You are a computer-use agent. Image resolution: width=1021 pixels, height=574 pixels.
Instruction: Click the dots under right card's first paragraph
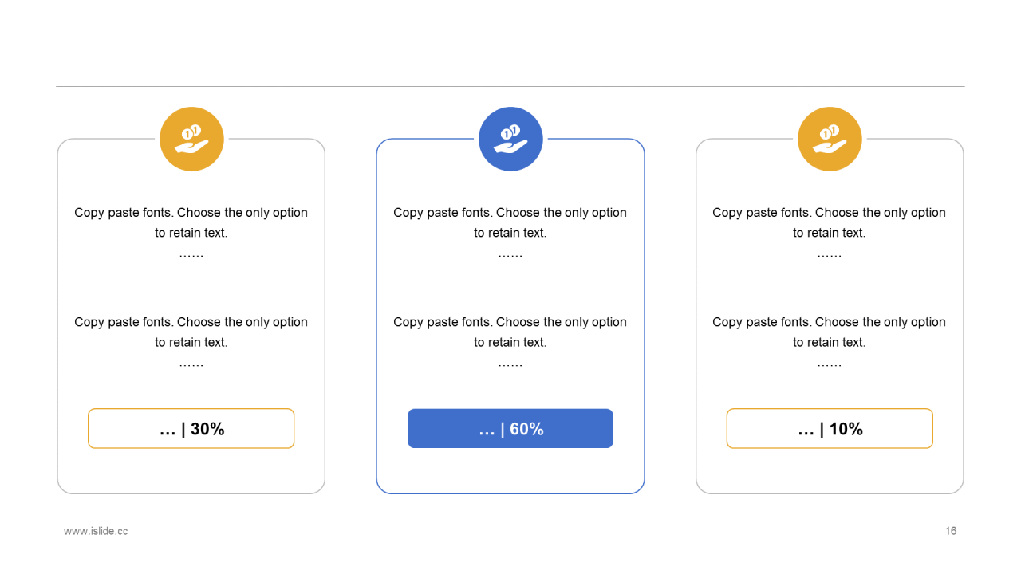click(x=830, y=255)
